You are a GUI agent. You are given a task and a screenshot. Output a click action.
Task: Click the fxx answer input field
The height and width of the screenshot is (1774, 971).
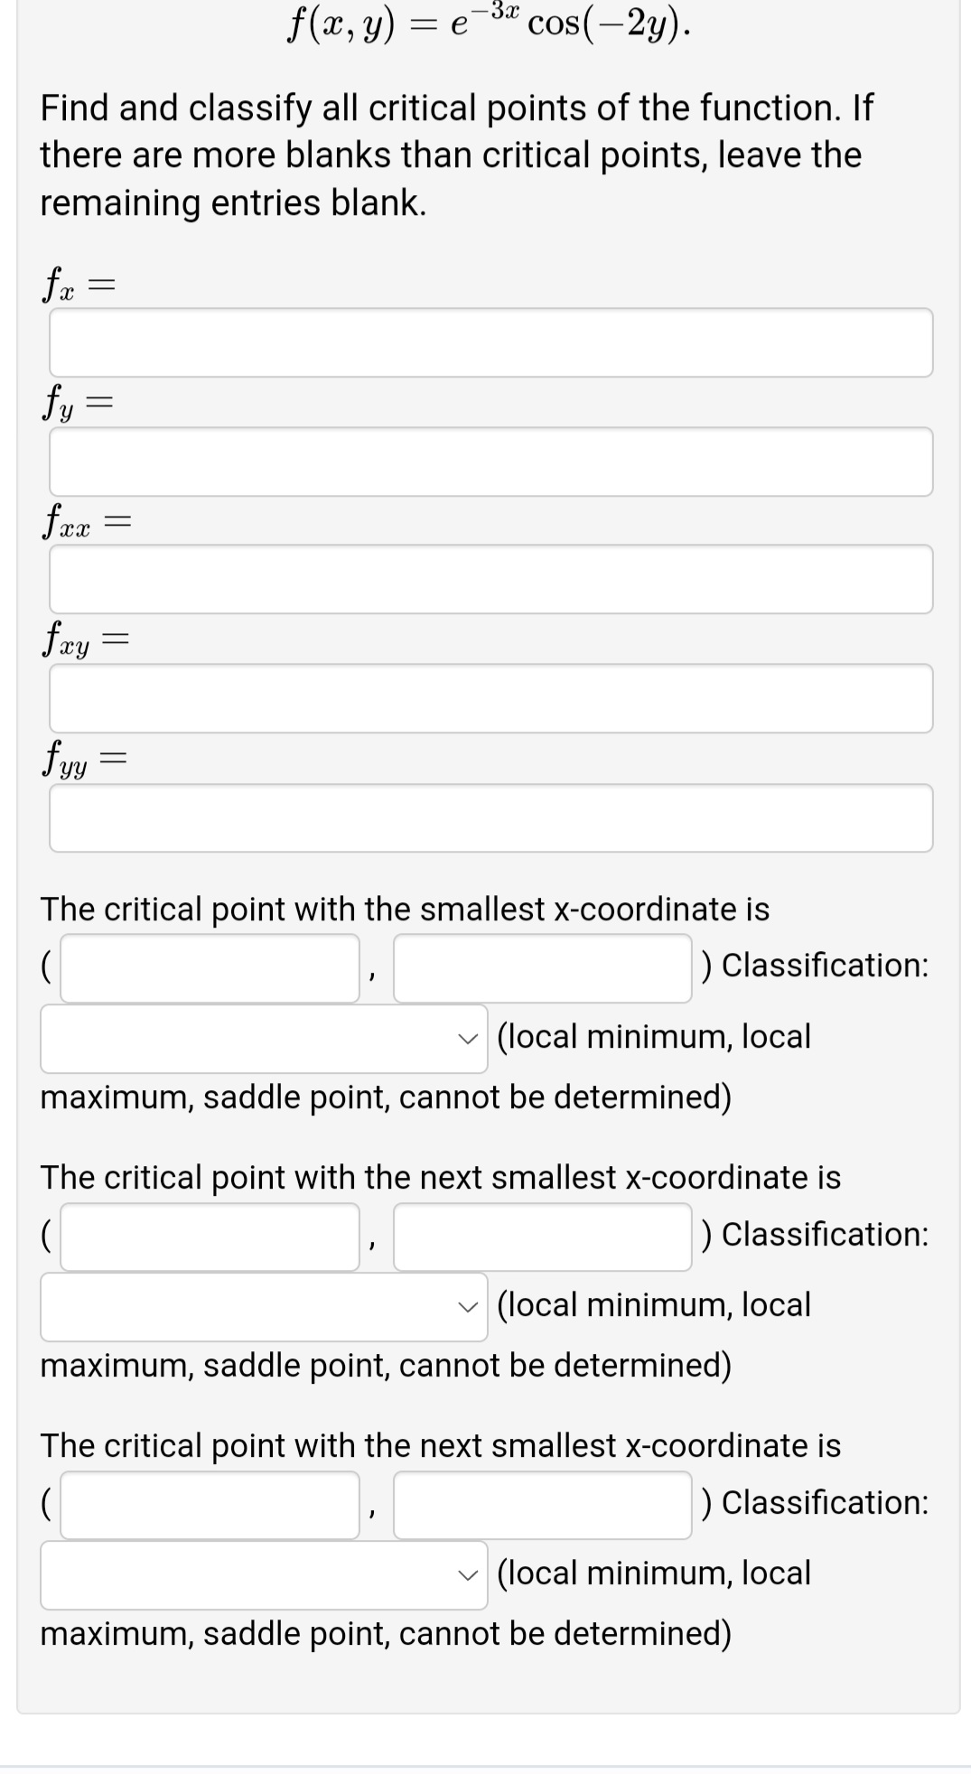tap(490, 580)
